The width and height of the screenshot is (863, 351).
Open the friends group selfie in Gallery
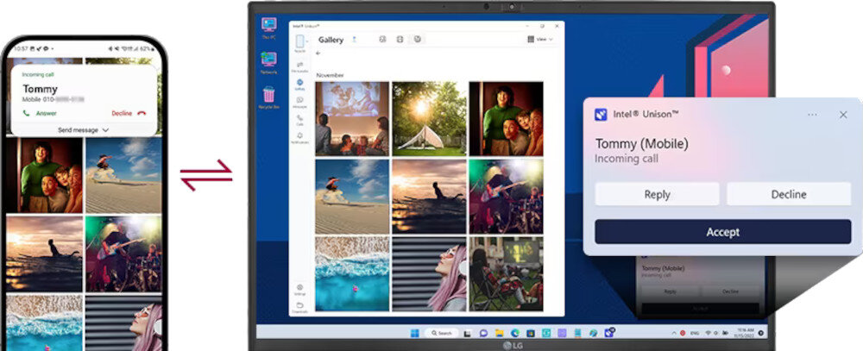tap(506, 119)
